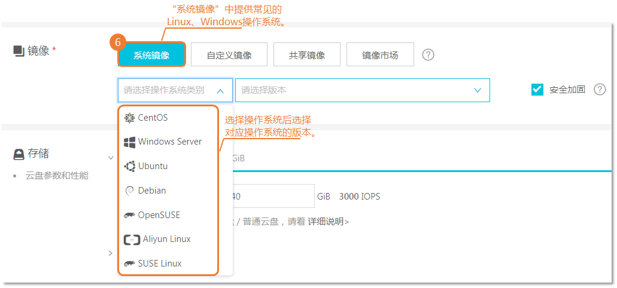Click the CentOS snowflake logo icon
This screenshot has width=617, height=288.
[129, 118]
